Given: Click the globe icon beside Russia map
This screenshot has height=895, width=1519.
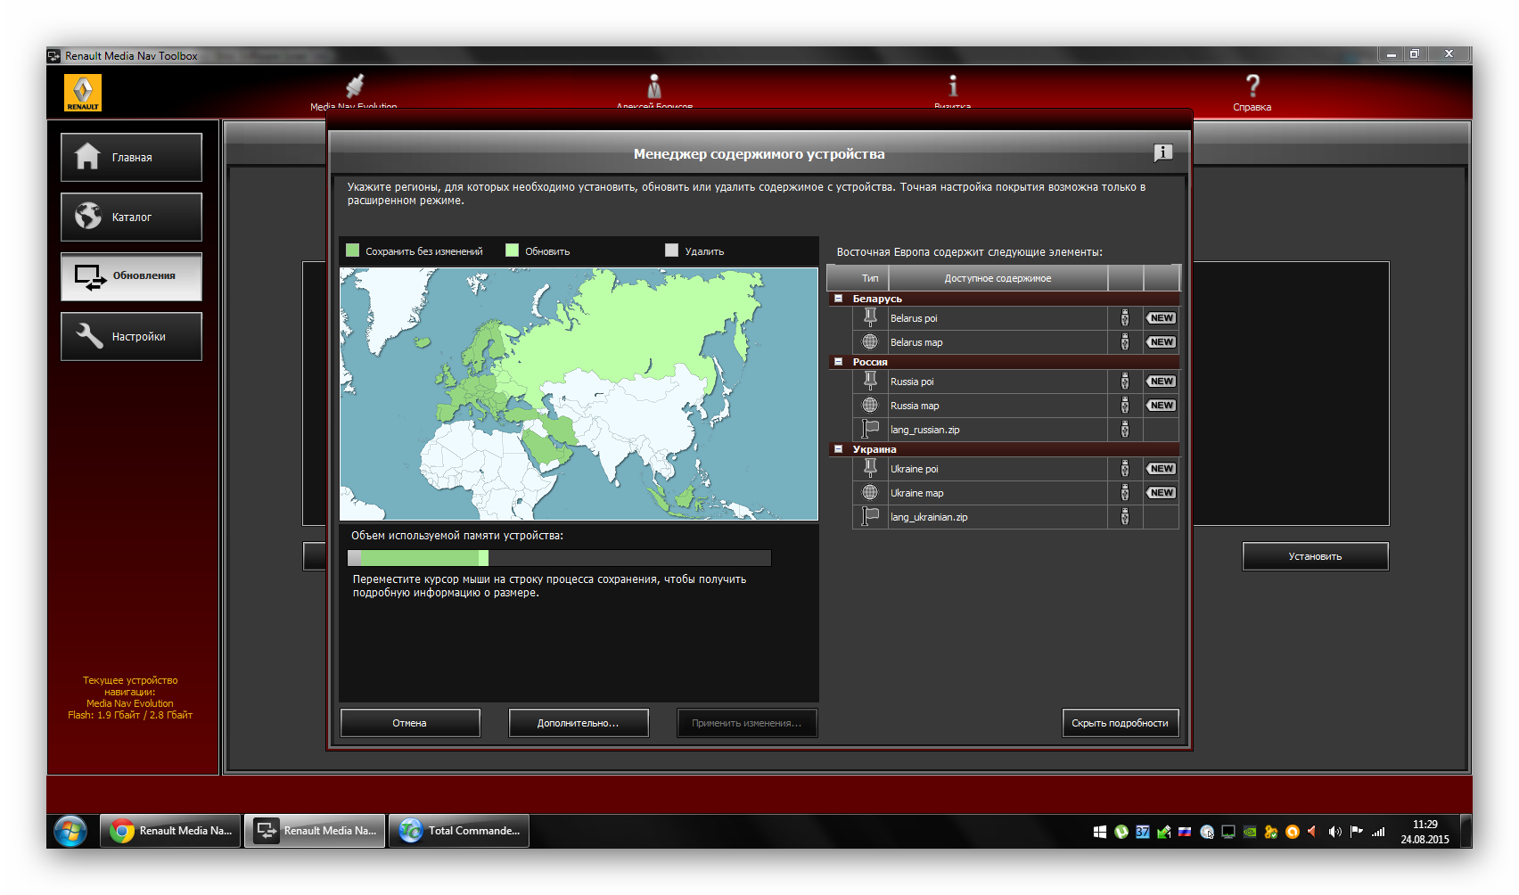Looking at the screenshot, I should point(870,406).
